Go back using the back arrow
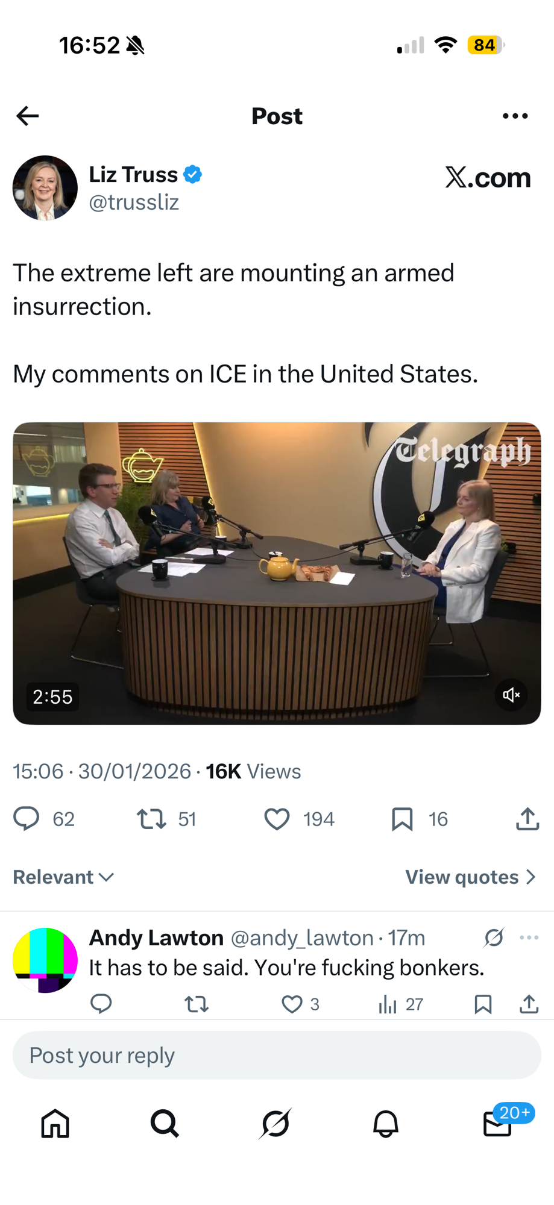Screen dimensions: 554x1205 (x=28, y=116)
